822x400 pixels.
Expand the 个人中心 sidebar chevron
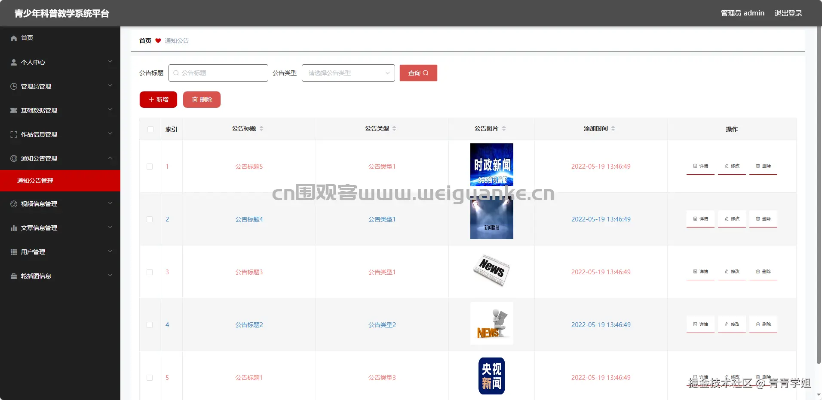(x=110, y=62)
